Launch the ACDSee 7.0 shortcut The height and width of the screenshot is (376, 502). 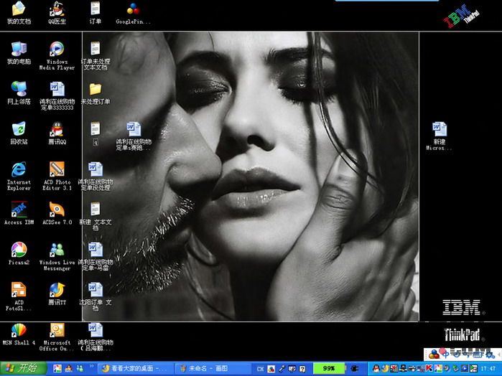(57, 210)
